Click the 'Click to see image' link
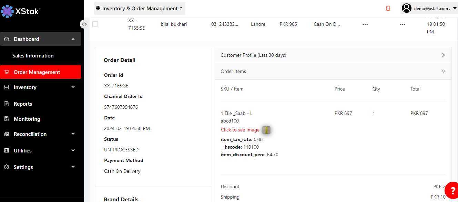Viewport: 458px width, 202px height. coord(240,130)
